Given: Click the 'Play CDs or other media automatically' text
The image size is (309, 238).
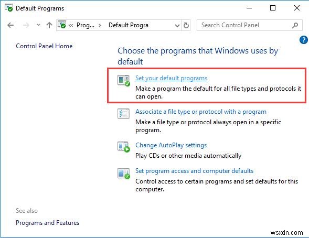Looking at the screenshot, I should (188, 156).
